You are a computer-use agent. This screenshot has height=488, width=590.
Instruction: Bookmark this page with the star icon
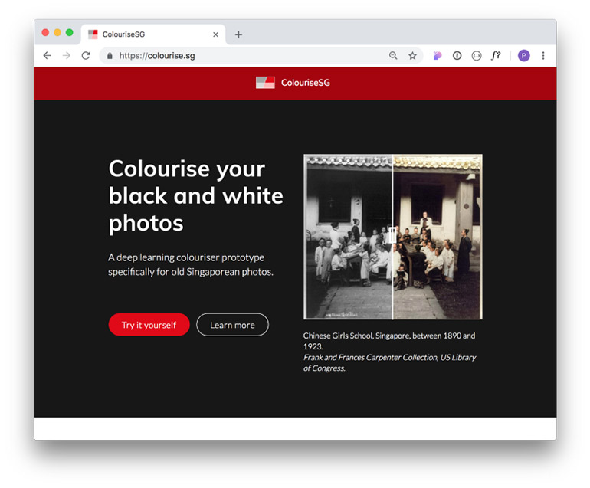click(412, 56)
